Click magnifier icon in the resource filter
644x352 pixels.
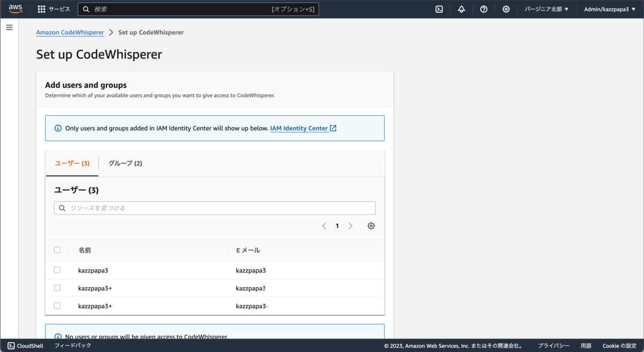click(62, 208)
